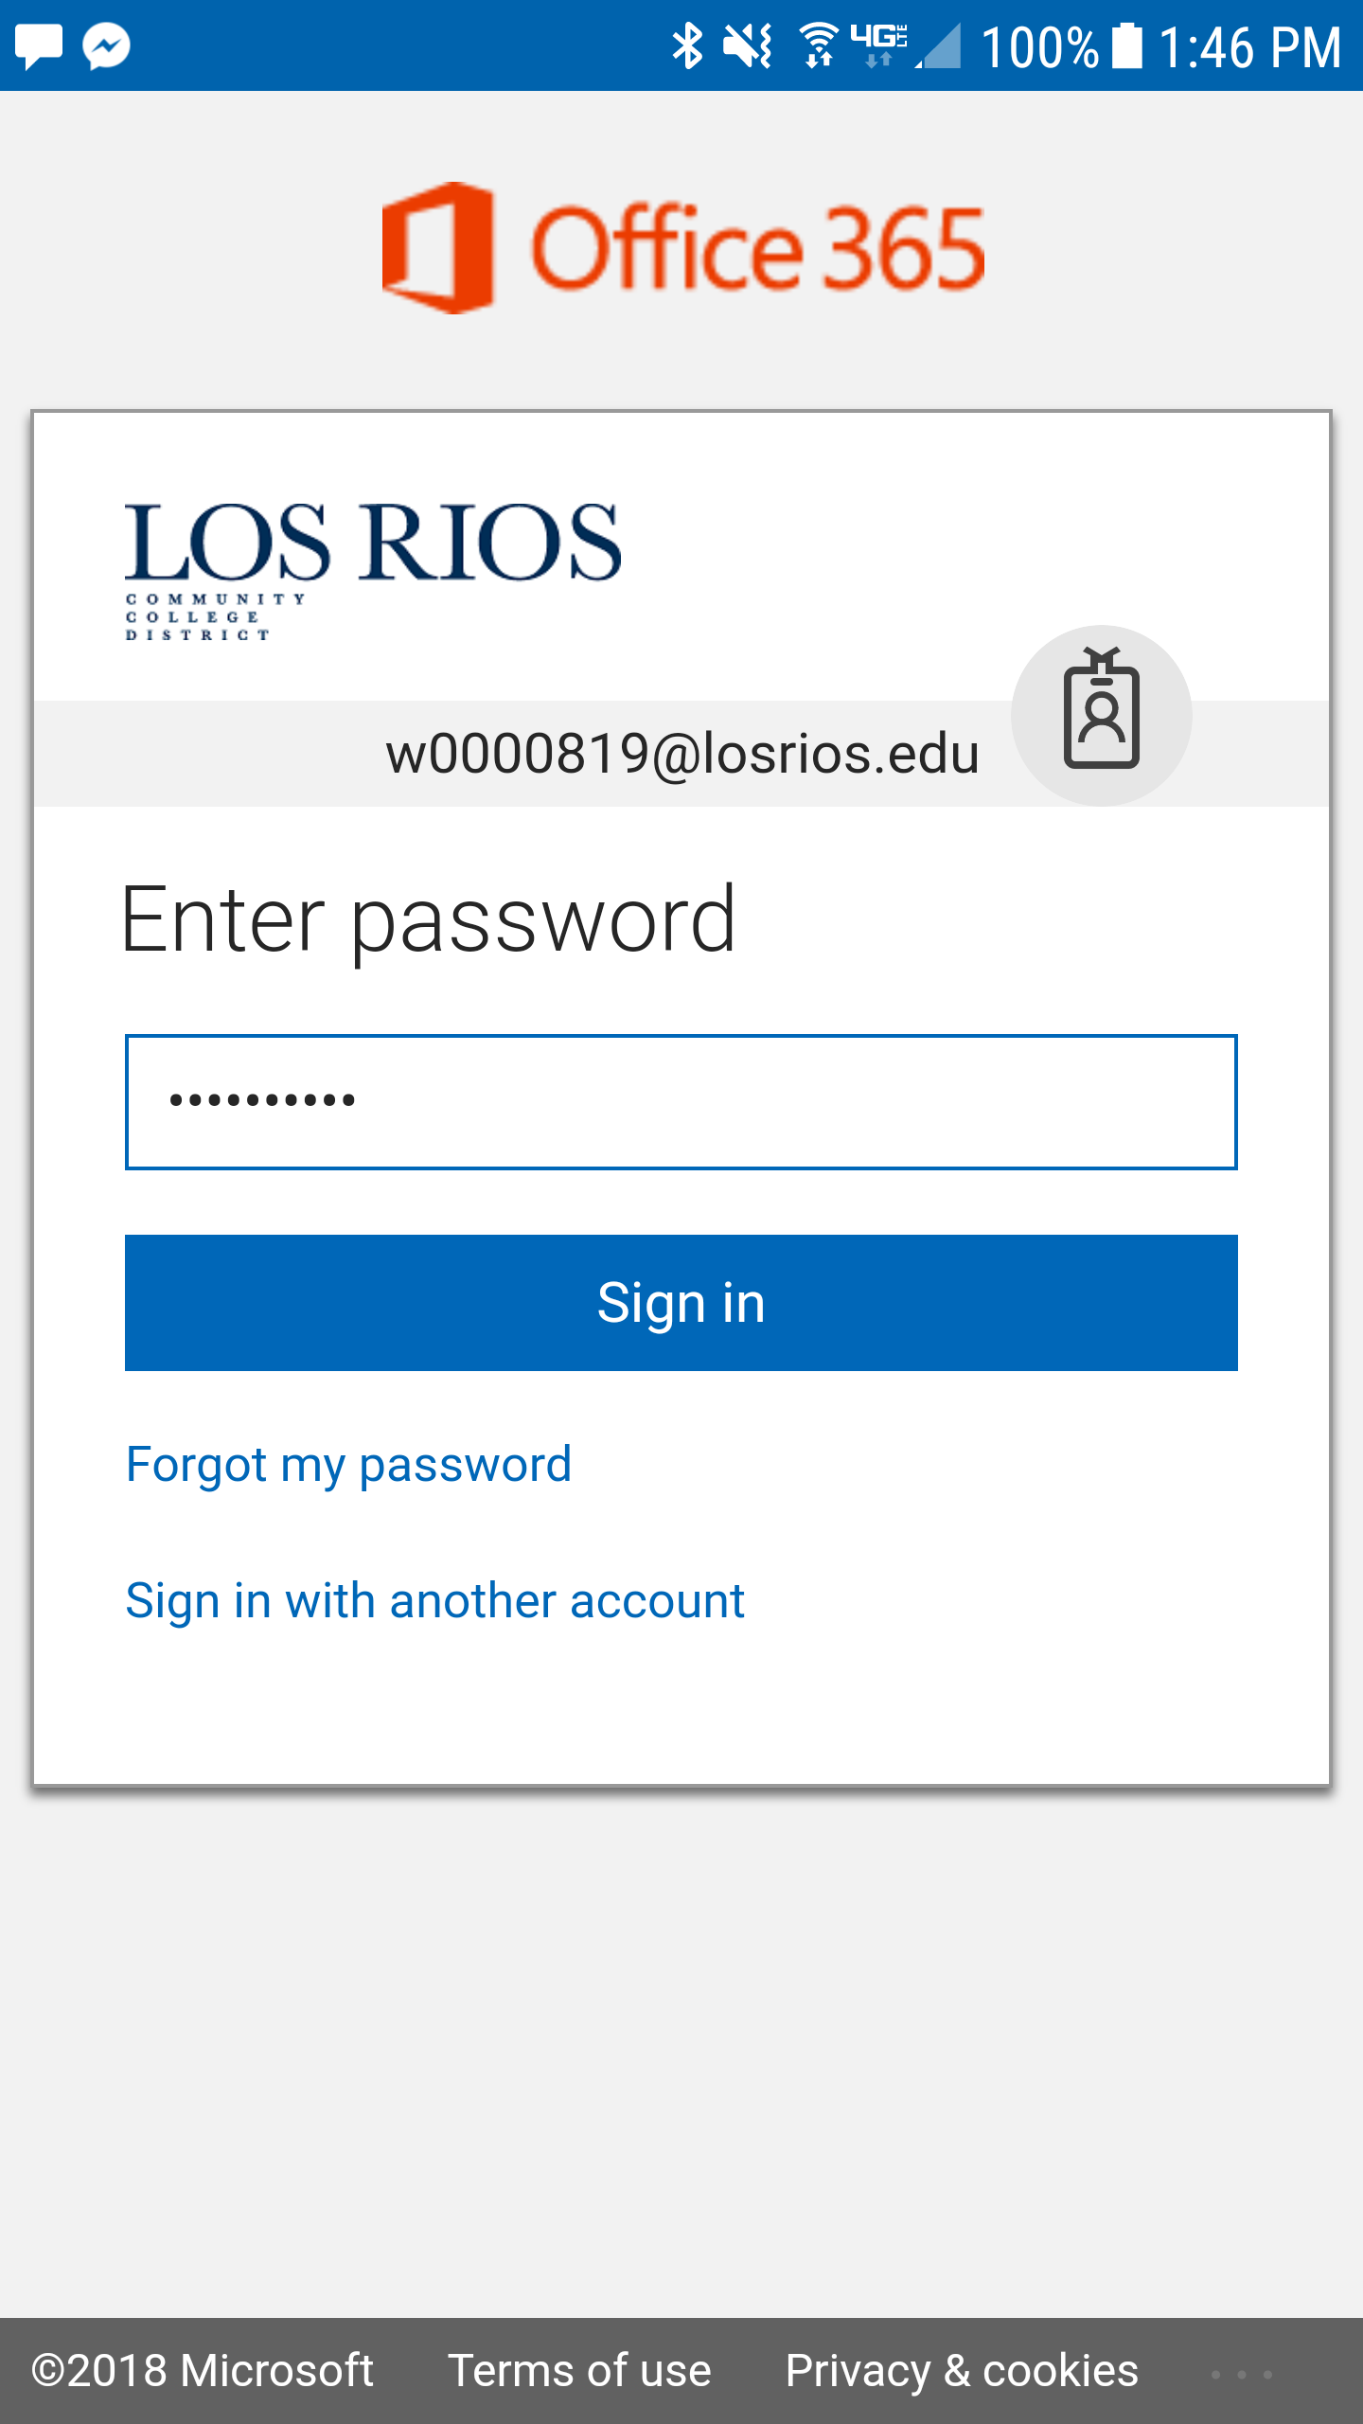The image size is (1363, 2424).
Task: Open Forgot my password link
Action: 348,1465
